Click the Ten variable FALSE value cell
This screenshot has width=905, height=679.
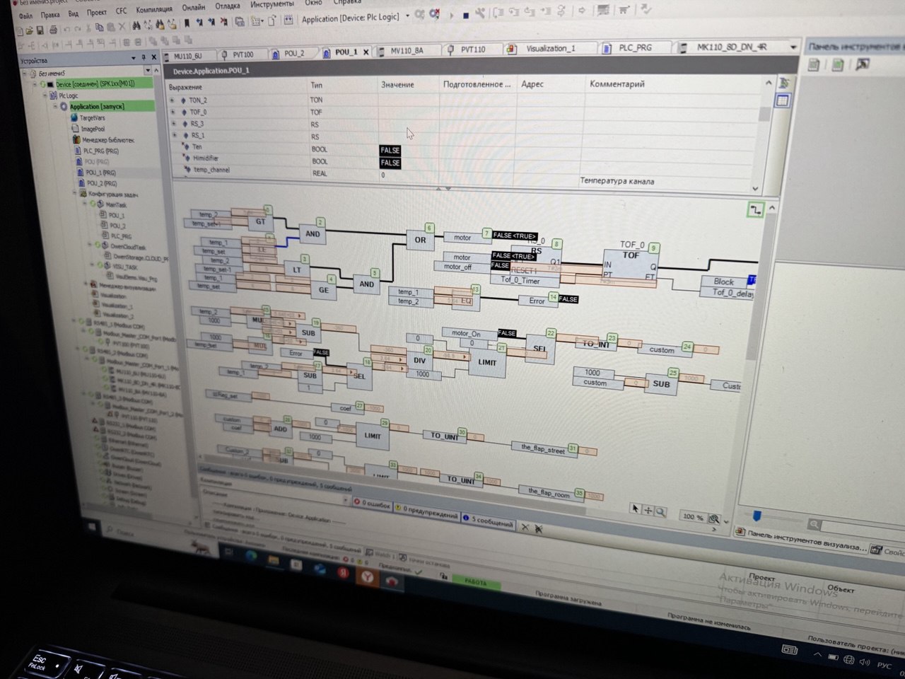click(x=390, y=150)
